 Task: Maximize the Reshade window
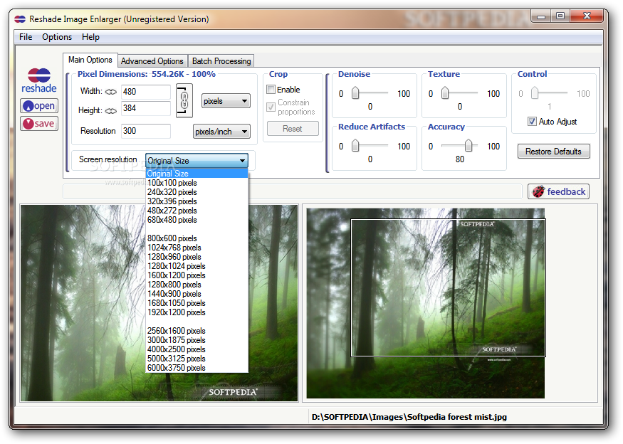pyautogui.click(x=560, y=16)
